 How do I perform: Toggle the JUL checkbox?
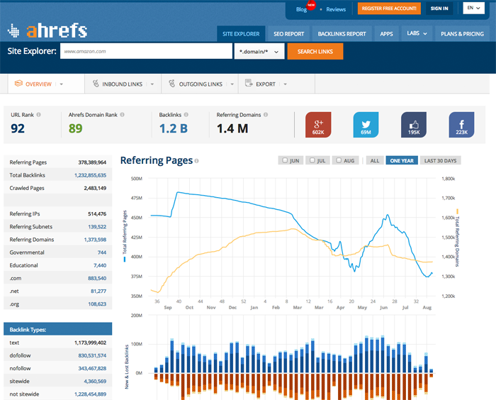coord(312,160)
